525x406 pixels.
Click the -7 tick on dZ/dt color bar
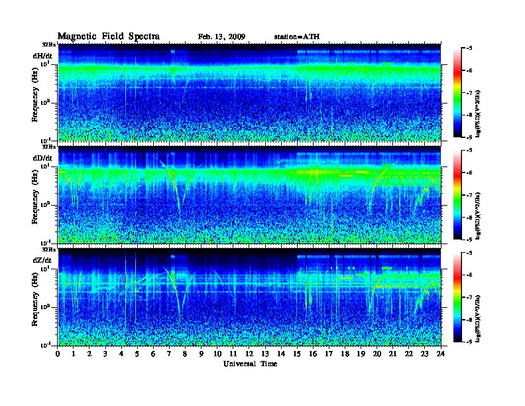point(469,297)
